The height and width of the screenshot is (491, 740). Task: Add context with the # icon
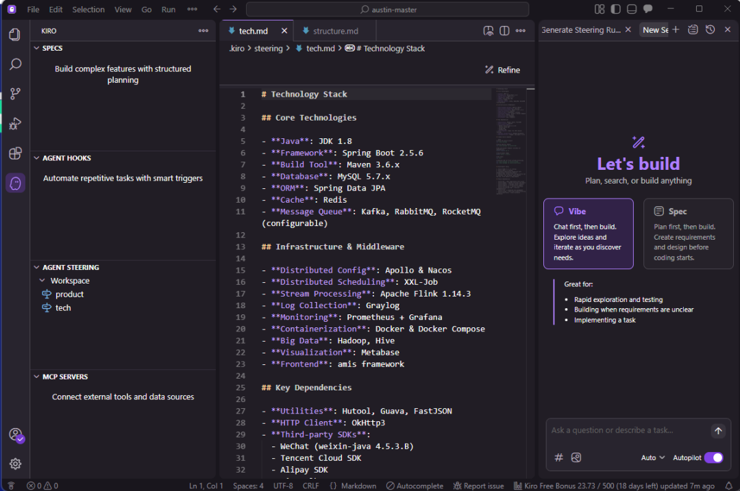coord(559,457)
